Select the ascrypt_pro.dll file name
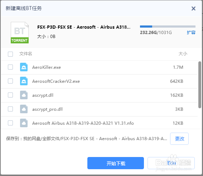Image resolution: width=203 pixels, height=176 pixels. pos(47,109)
